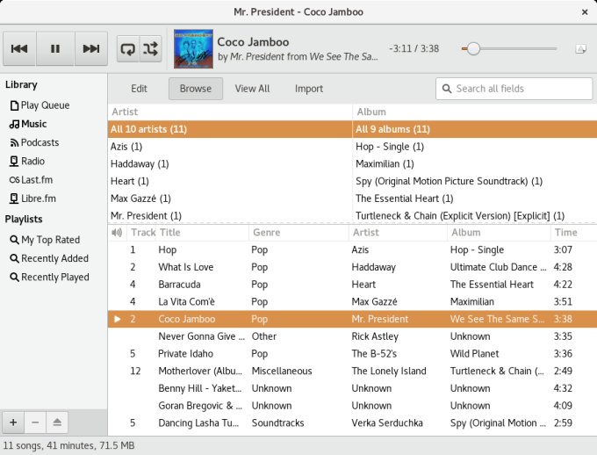597x455 pixels.
Task: Toggle the Browse view button
Action: [x=196, y=89]
